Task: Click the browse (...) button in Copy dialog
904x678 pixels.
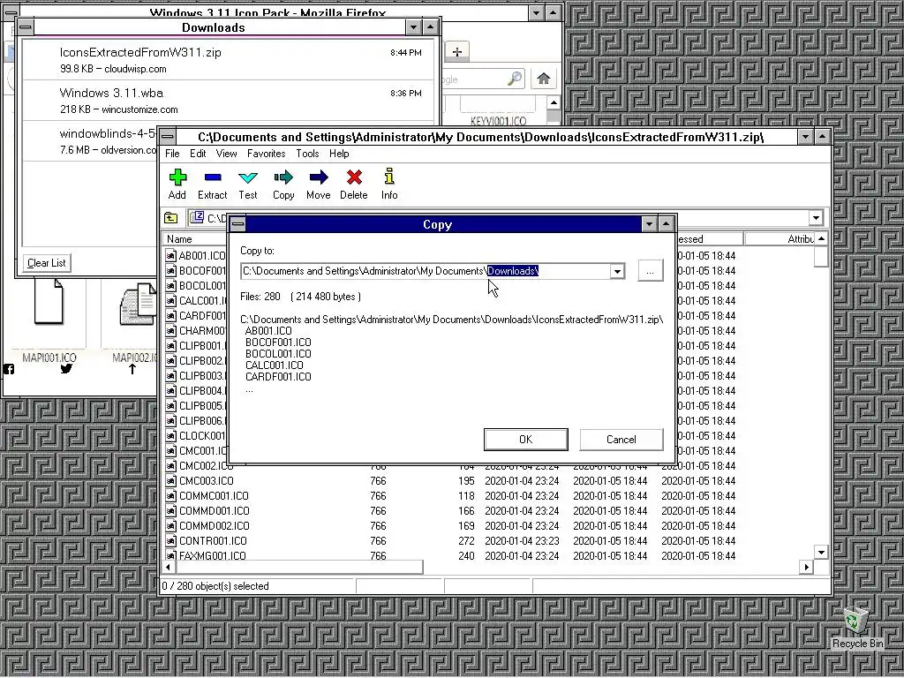Action: [651, 271]
